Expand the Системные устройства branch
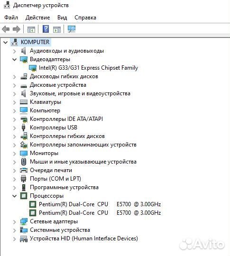This screenshot has height=256, width=230. pyautogui.click(x=15, y=230)
